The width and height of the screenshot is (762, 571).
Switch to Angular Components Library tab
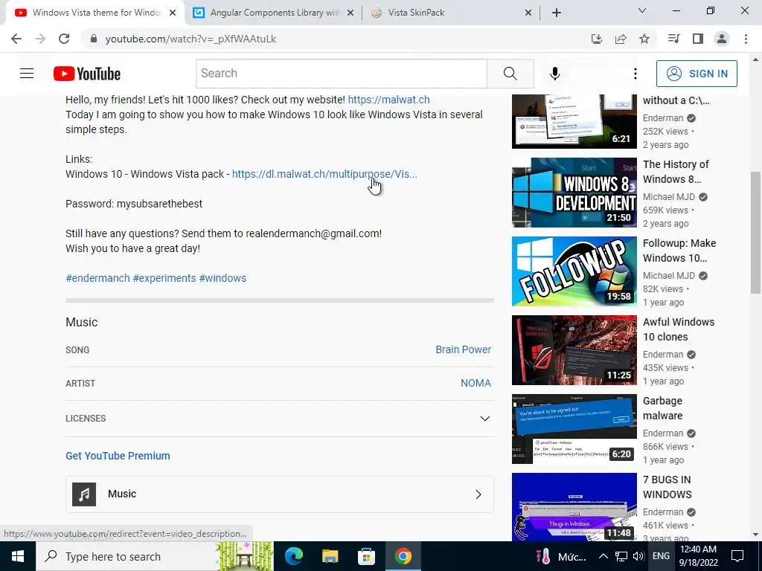coord(273,13)
